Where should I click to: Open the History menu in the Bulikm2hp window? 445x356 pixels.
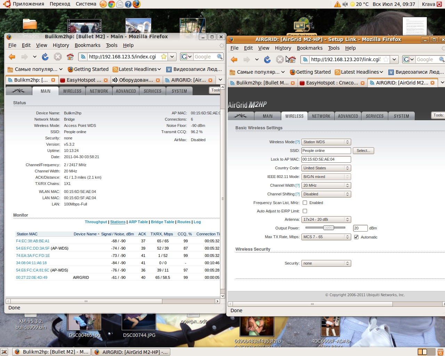click(x=61, y=45)
